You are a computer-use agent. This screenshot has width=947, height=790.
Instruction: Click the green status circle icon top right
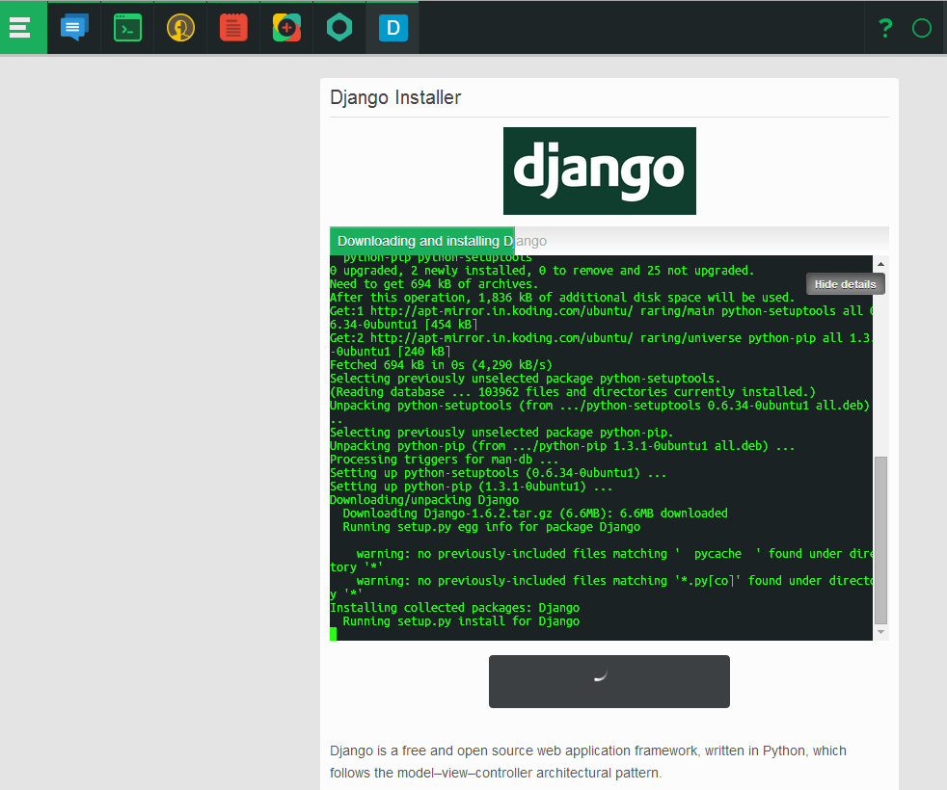pos(921,28)
